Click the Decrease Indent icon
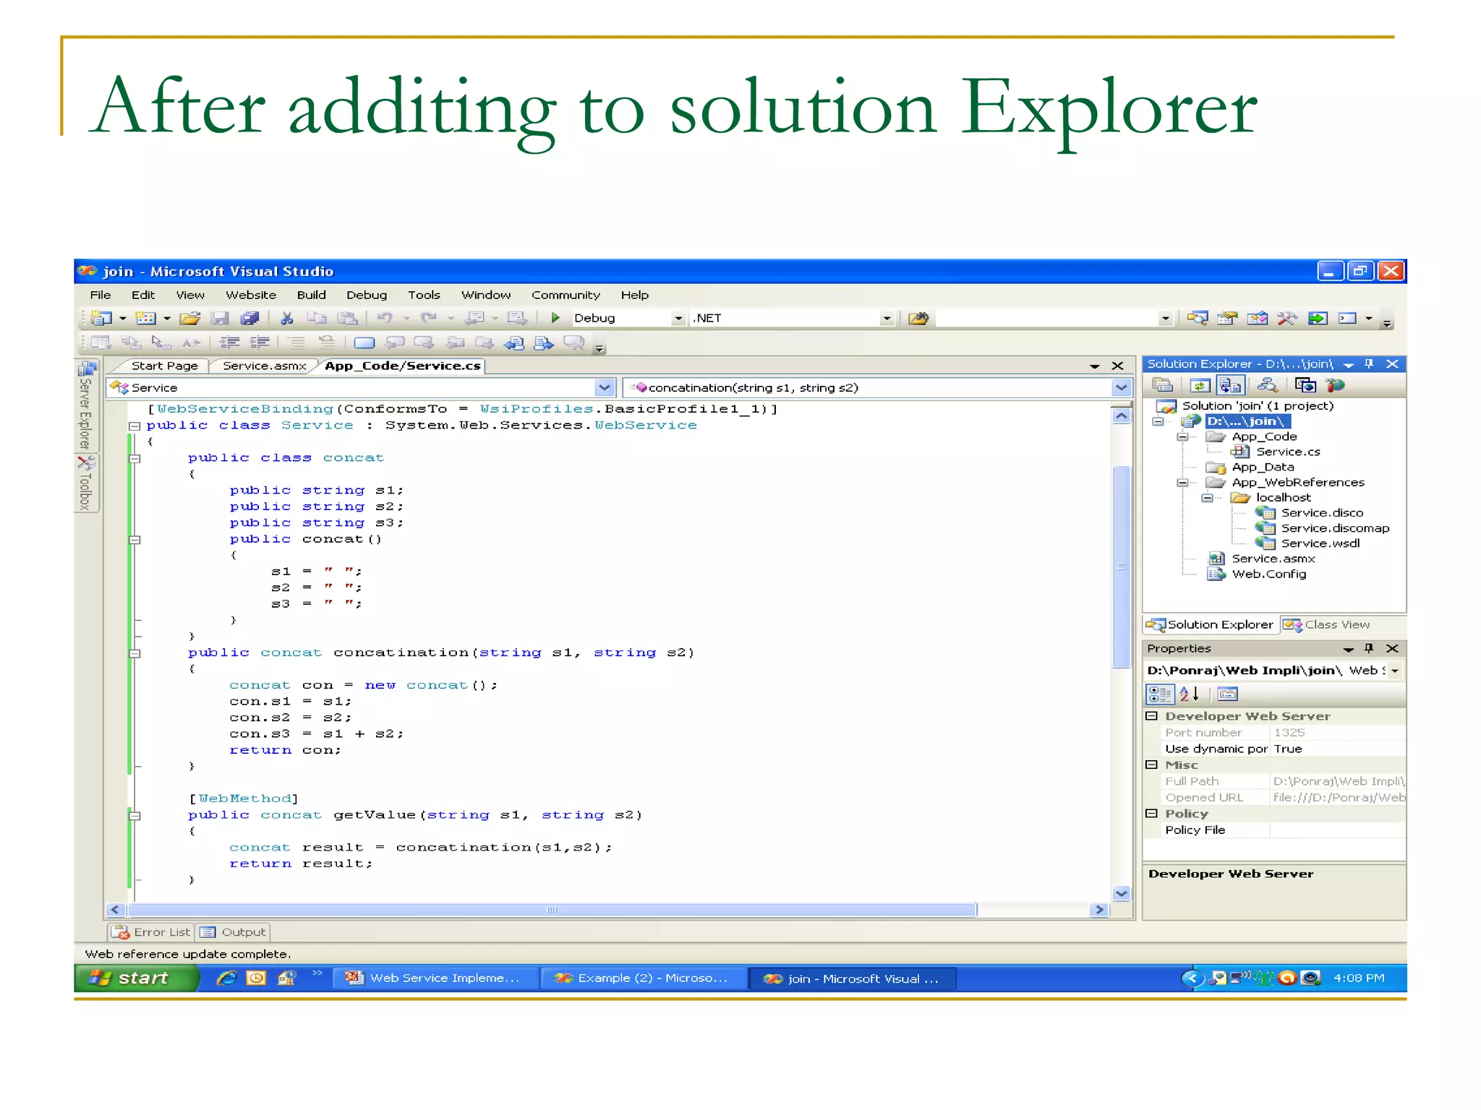This screenshot has height=1110, width=1481. pyautogui.click(x=229, y=343)
